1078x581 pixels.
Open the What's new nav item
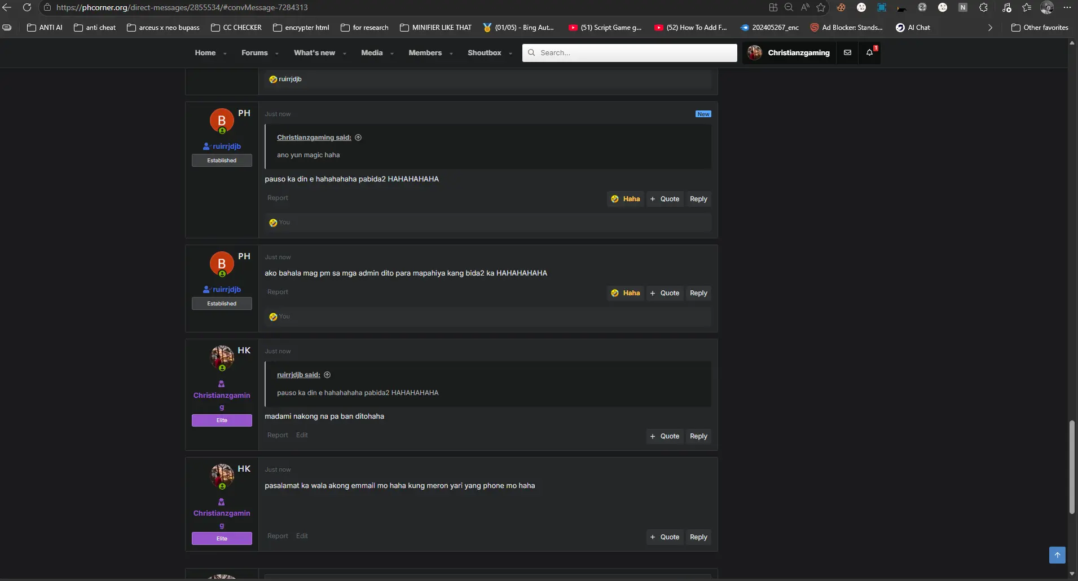point(314,52)
